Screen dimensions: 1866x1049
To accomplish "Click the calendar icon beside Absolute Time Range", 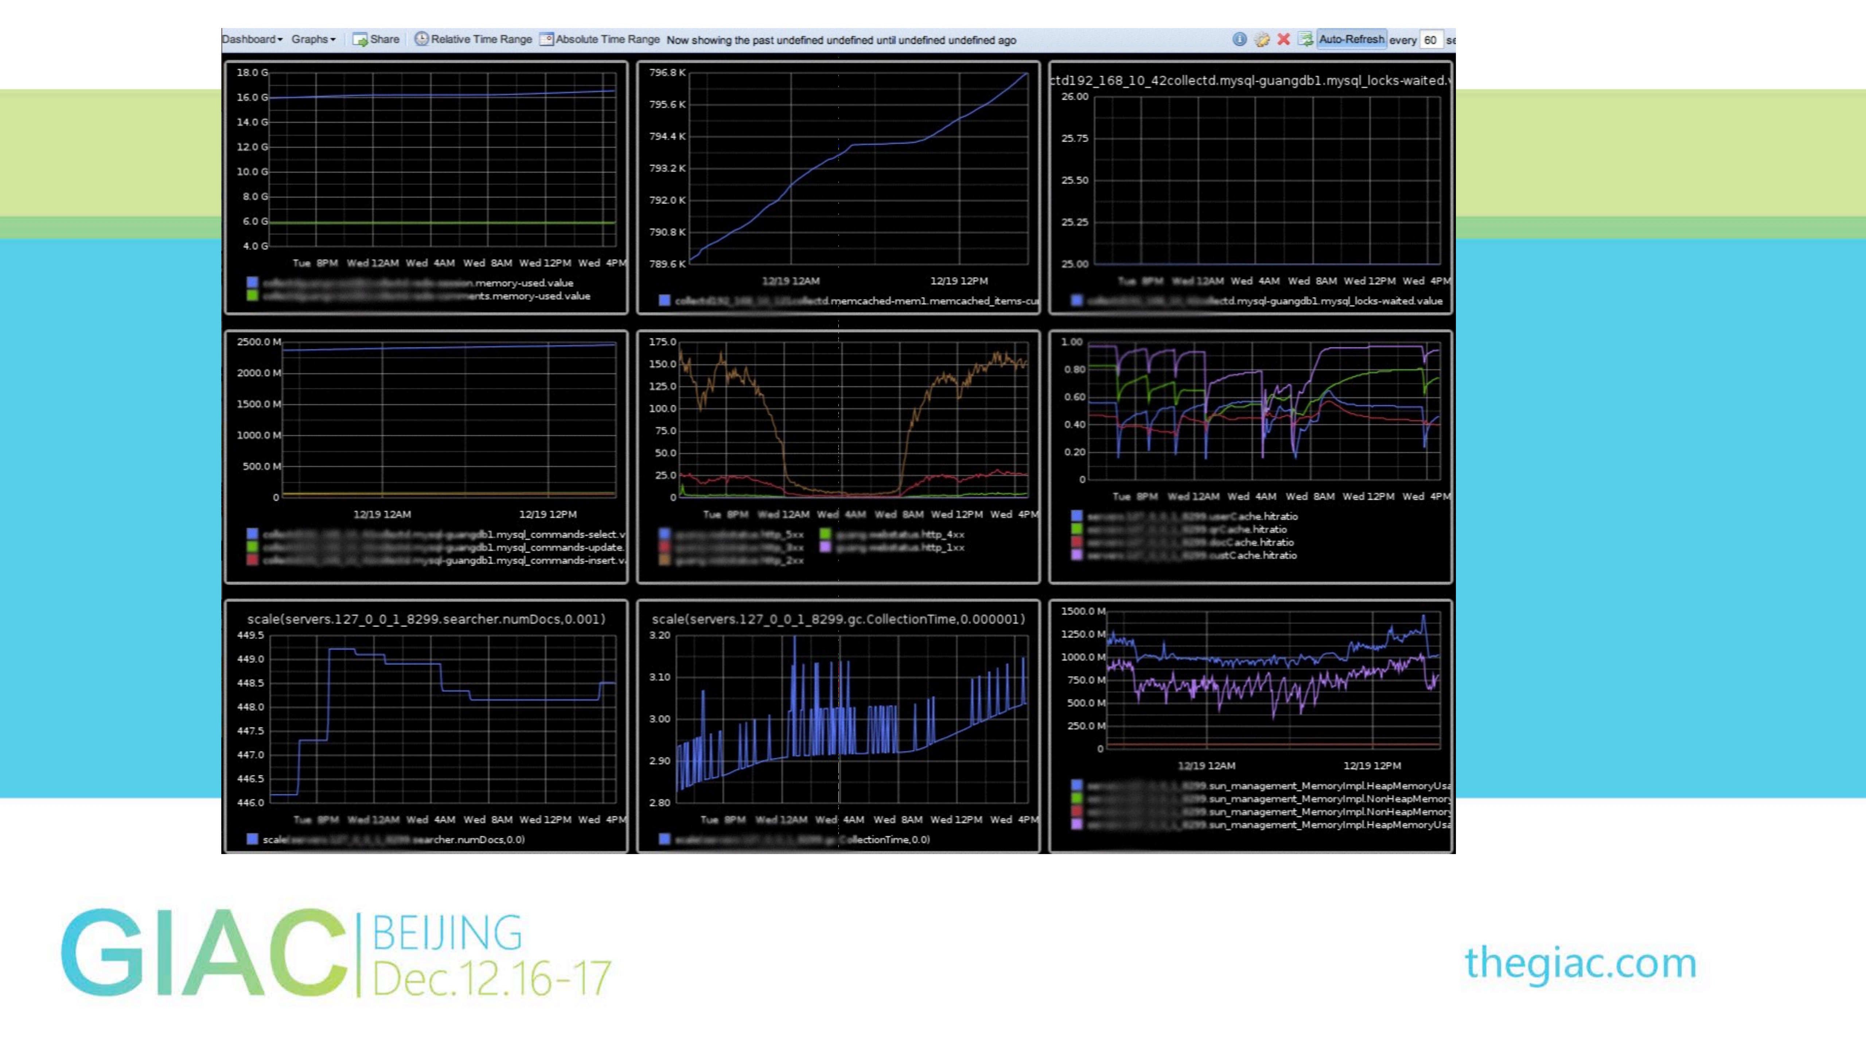I will tap(547, 39).
